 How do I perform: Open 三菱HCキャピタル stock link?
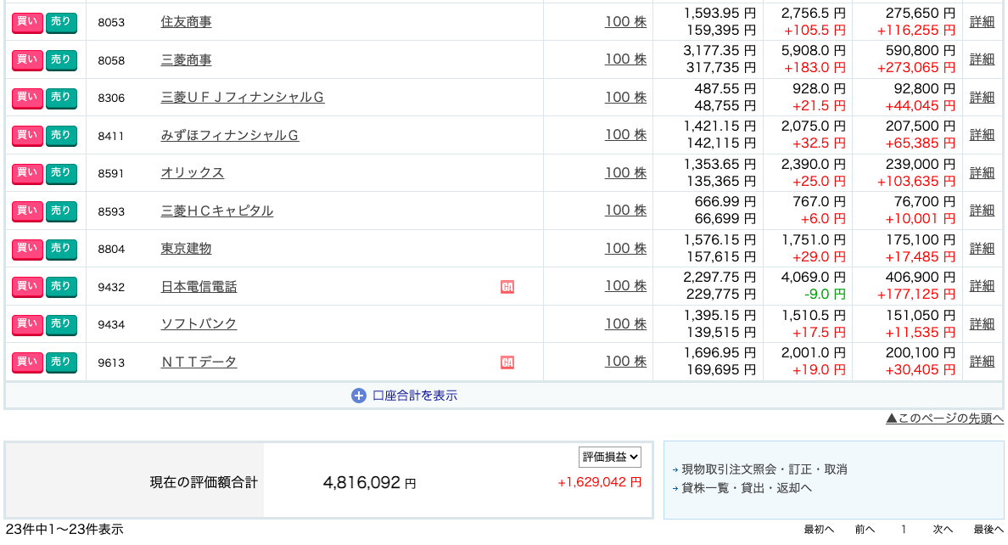(216, 211)
